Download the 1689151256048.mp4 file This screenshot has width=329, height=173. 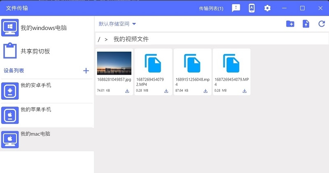(x=205, y=91)
